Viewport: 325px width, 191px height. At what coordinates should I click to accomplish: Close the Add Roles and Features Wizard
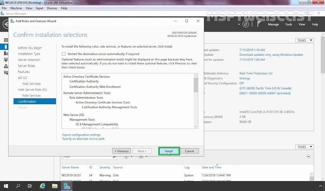coord(198,21)
